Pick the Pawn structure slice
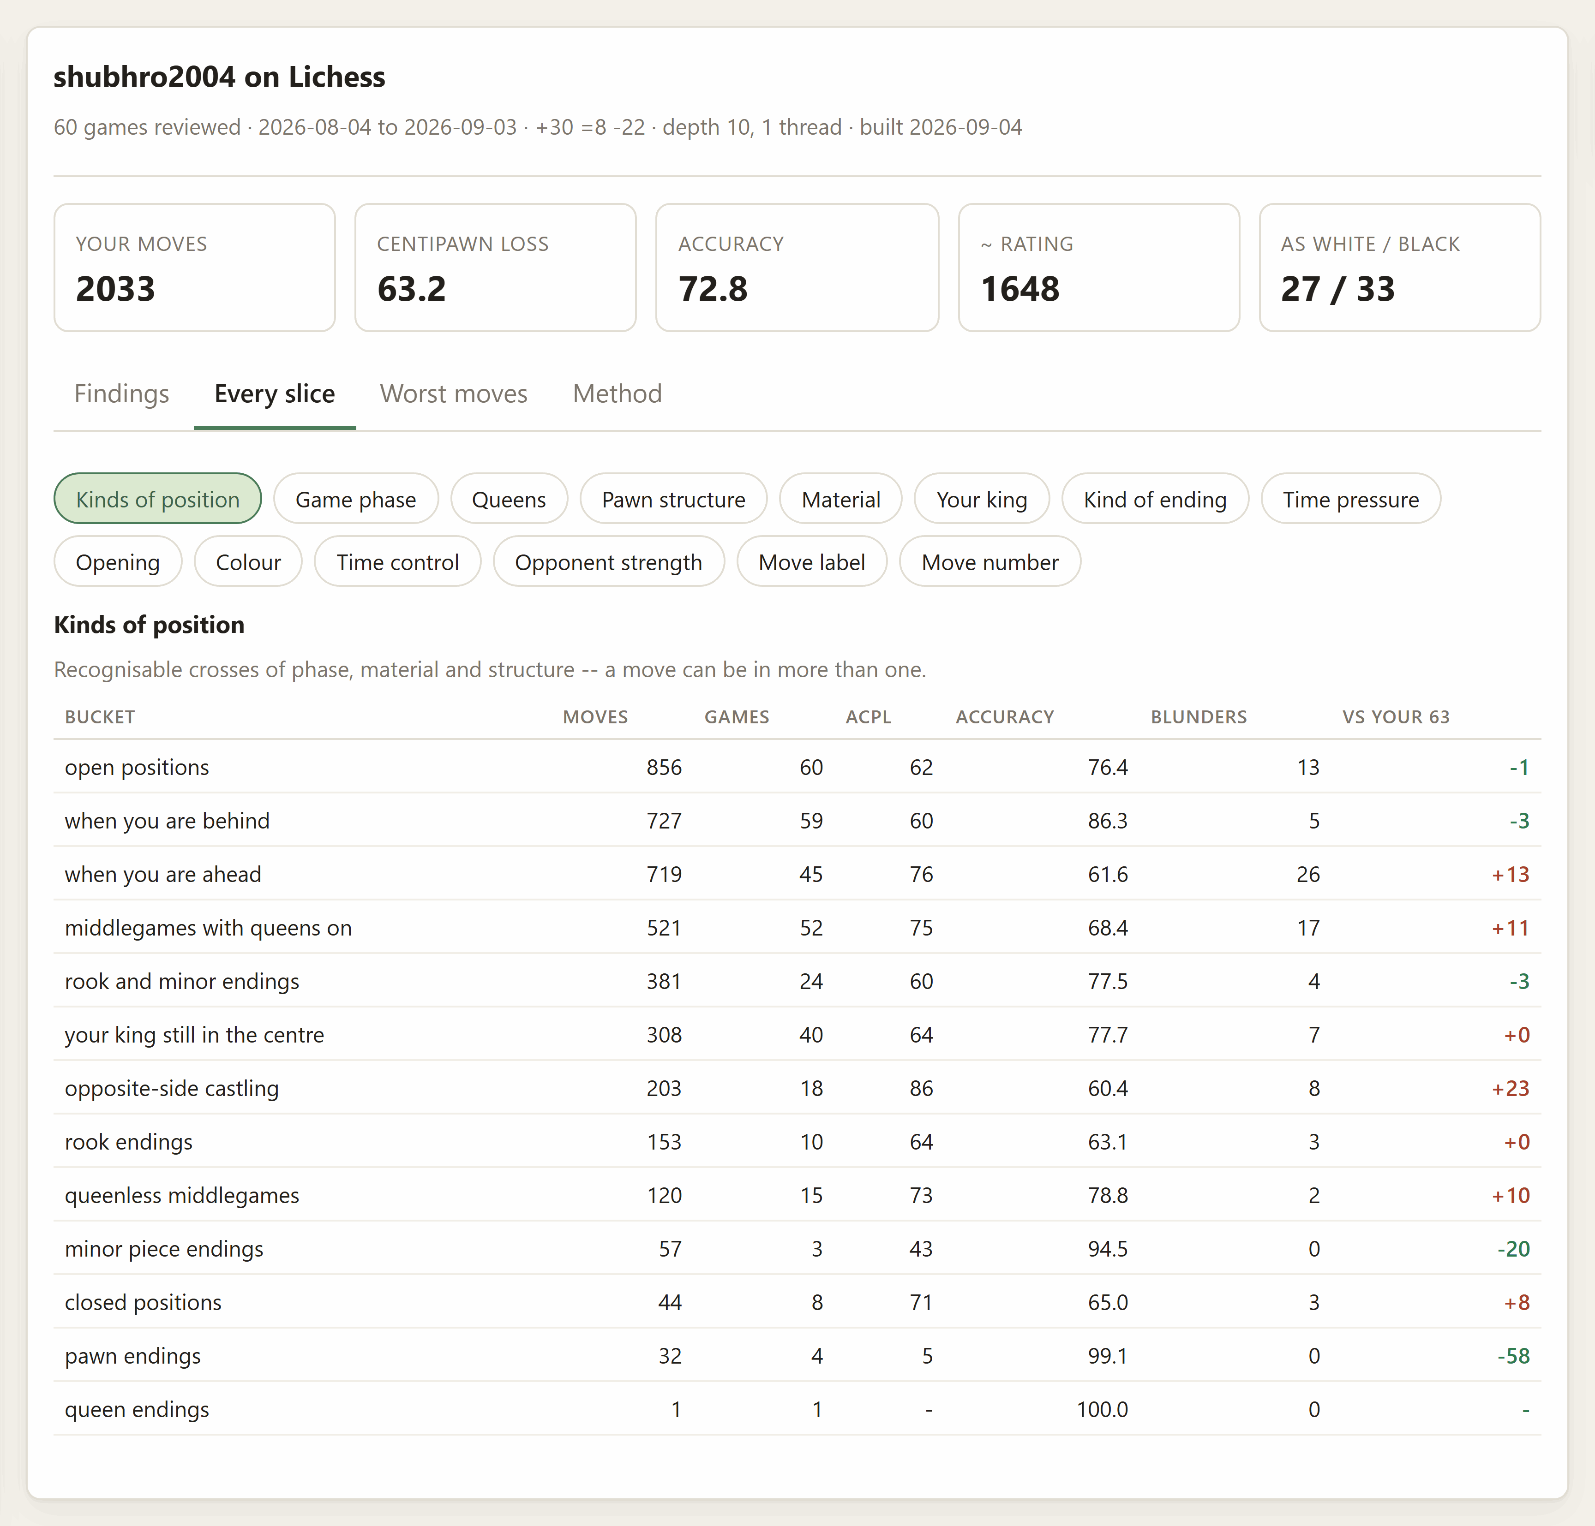1595x1526 pixels. (x=673, y=499)
